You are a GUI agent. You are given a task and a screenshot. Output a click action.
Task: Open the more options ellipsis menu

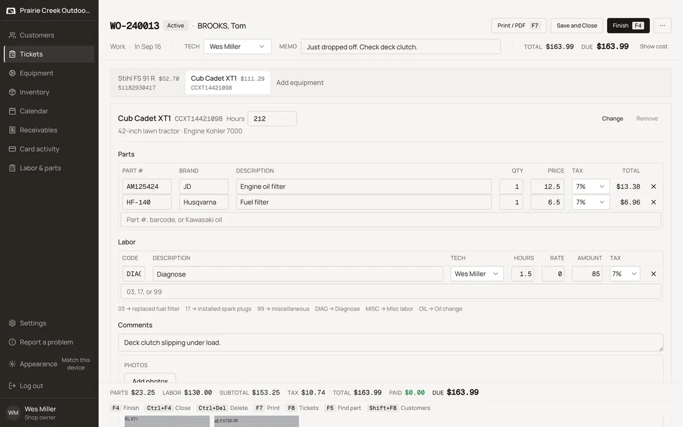click(x=662, y=26)
